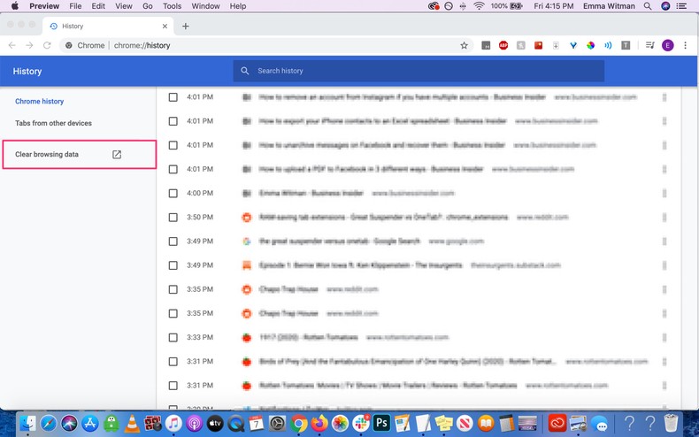Viewport: 699px width, 437px height.
Task: Expand the three-dot menu on 3:31 PM Birds of Prey entry
Action: tap(664, 361)
